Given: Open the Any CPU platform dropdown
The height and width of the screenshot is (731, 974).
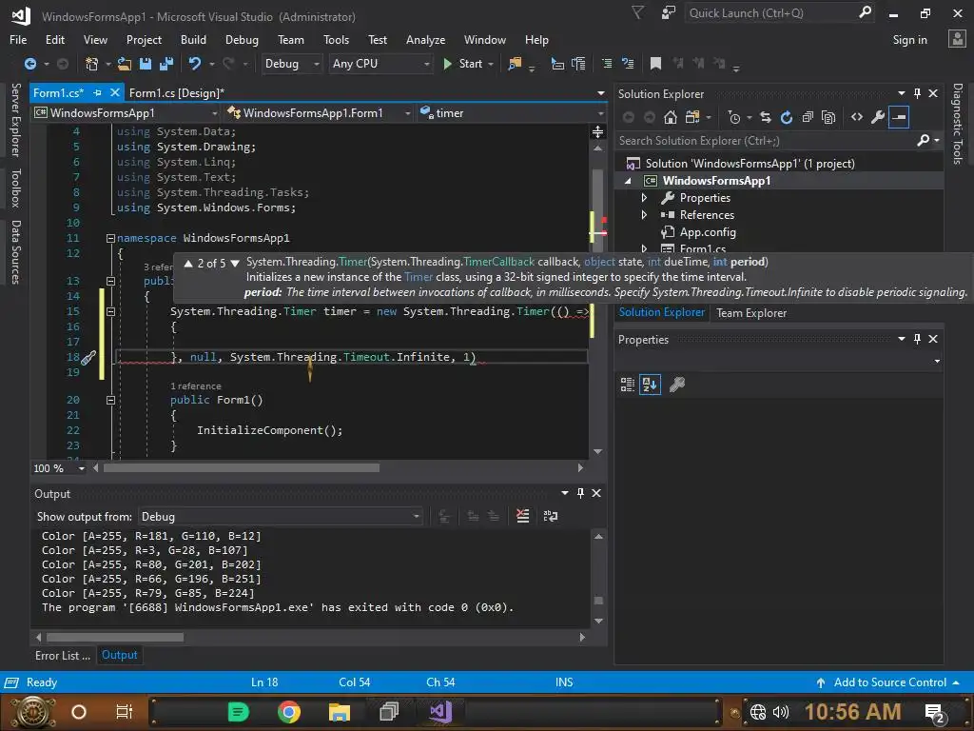Looking at the screenshot, I should pyautogui.click(x=380, y=64).
